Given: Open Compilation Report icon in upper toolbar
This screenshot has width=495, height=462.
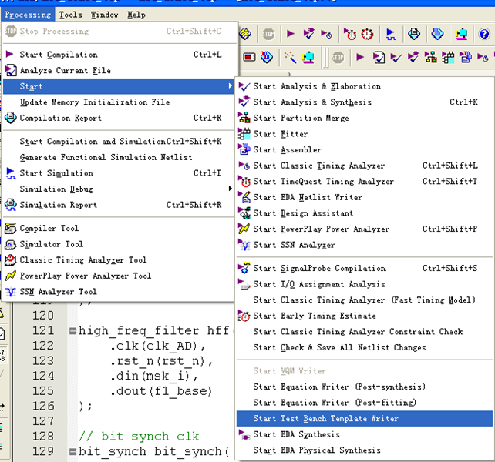Looking at the screenshot, I should [x=414, y=33].
